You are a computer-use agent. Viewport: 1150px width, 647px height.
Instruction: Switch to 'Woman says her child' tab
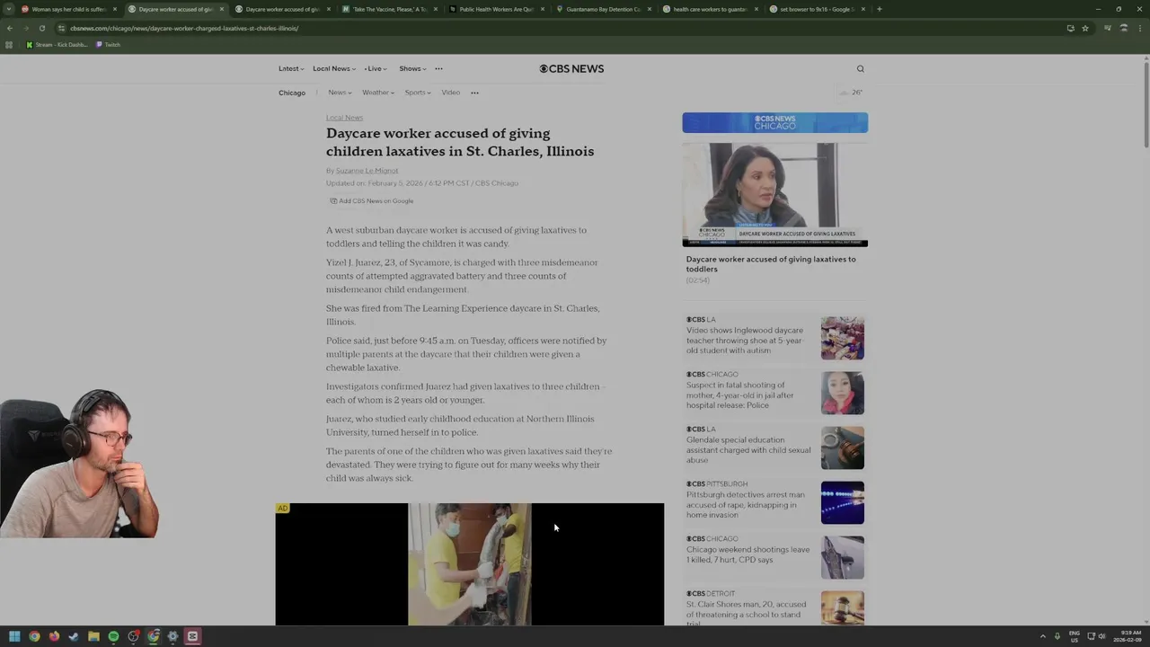point(68,9)
